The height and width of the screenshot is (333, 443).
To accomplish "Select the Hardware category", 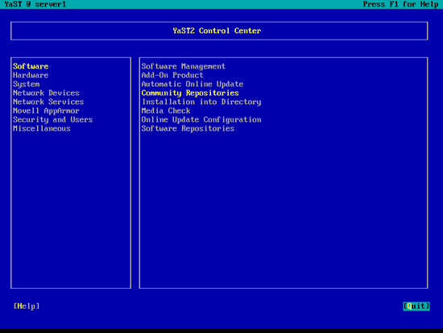I will (31, 75).
